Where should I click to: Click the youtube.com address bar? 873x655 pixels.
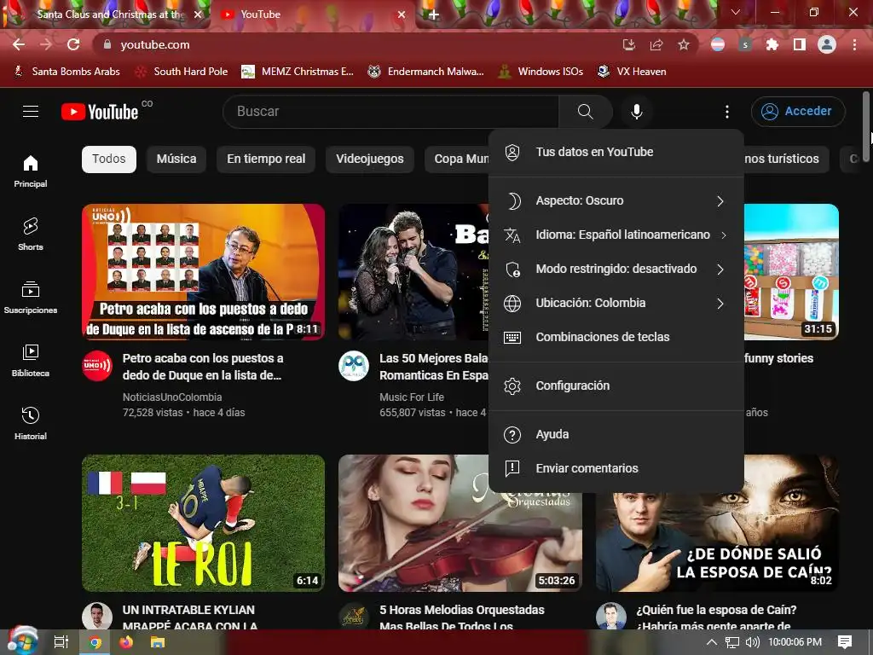click(x=356, y=44)
